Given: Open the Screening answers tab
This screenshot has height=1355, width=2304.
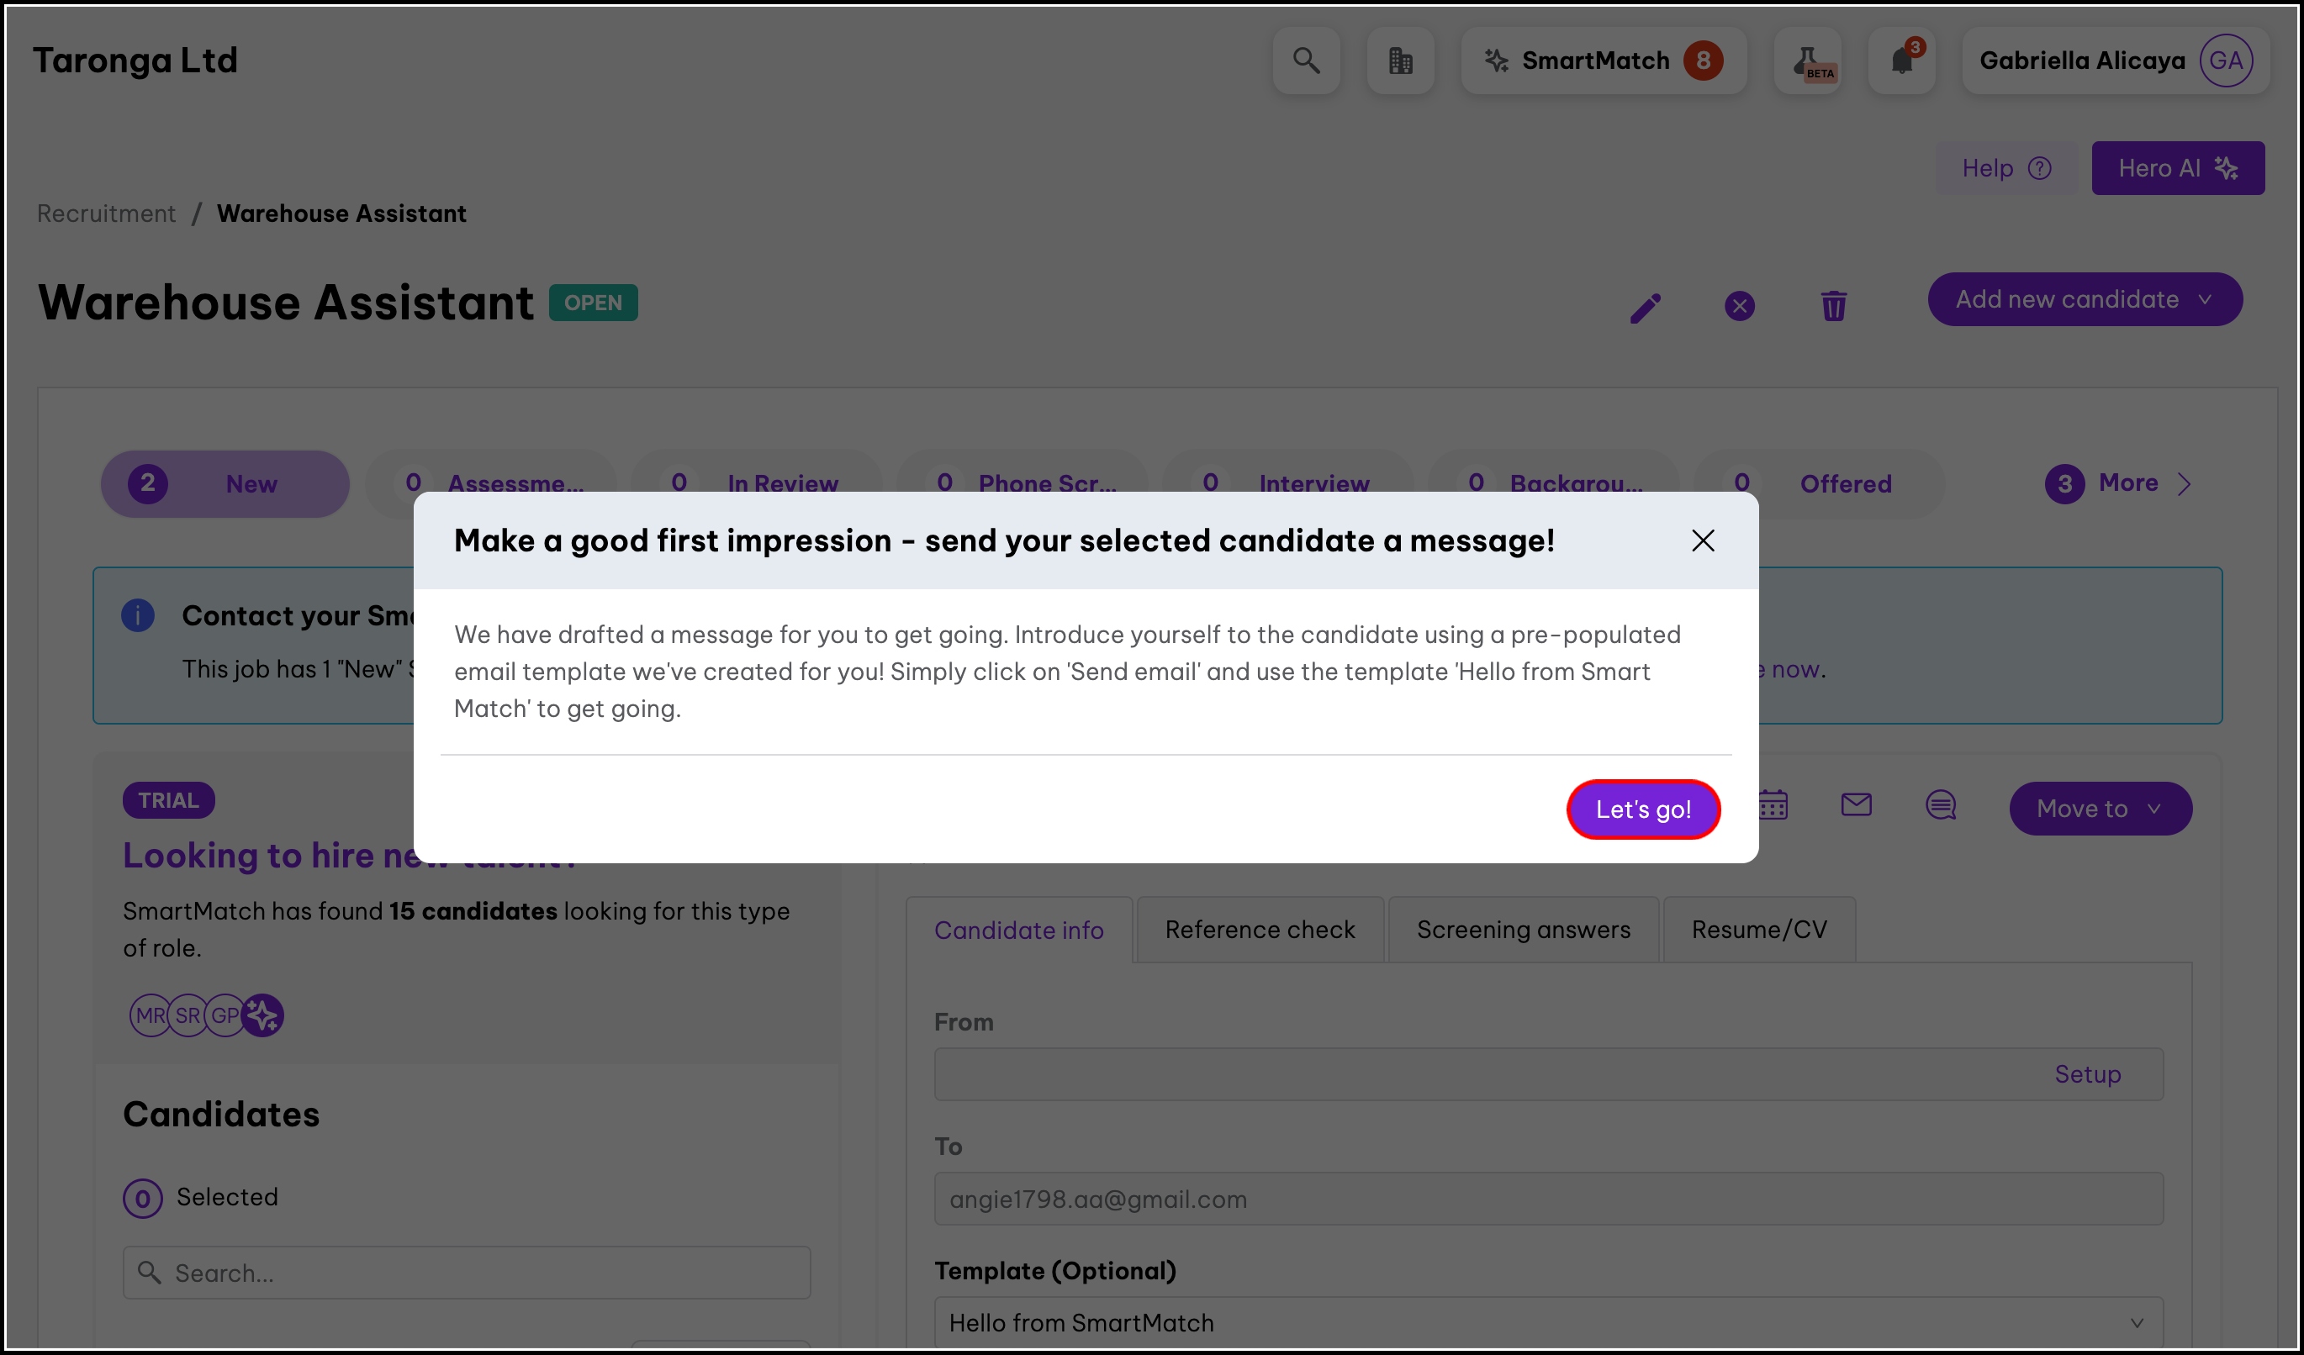Looking at the screenshot, I should tap(1523, 929).
